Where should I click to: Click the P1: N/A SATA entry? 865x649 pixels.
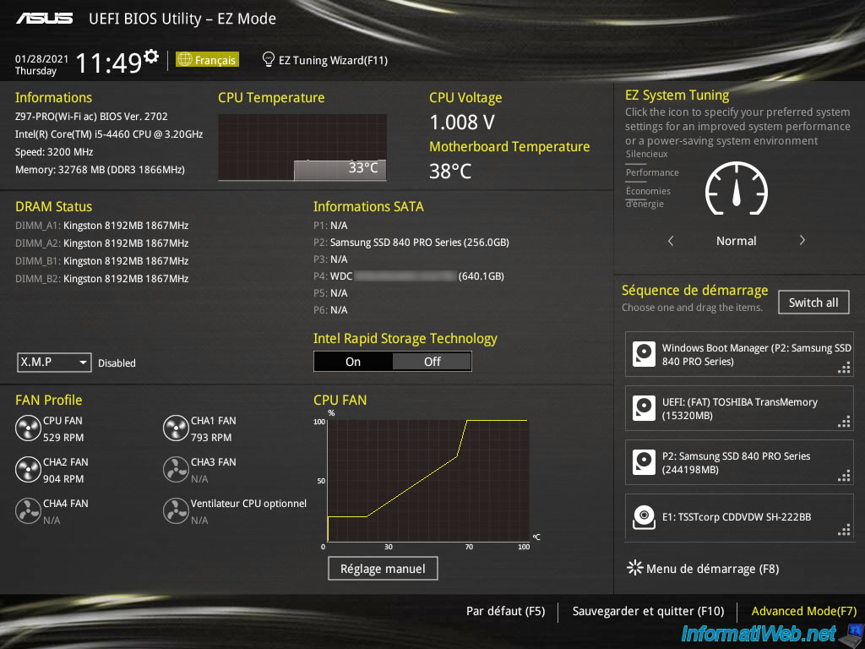[330, 226]
